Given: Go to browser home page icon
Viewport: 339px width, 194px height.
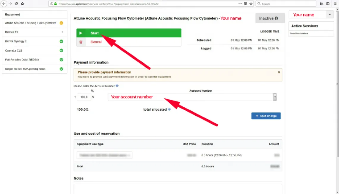Looking at the screenshot, I should click(23, 4).
